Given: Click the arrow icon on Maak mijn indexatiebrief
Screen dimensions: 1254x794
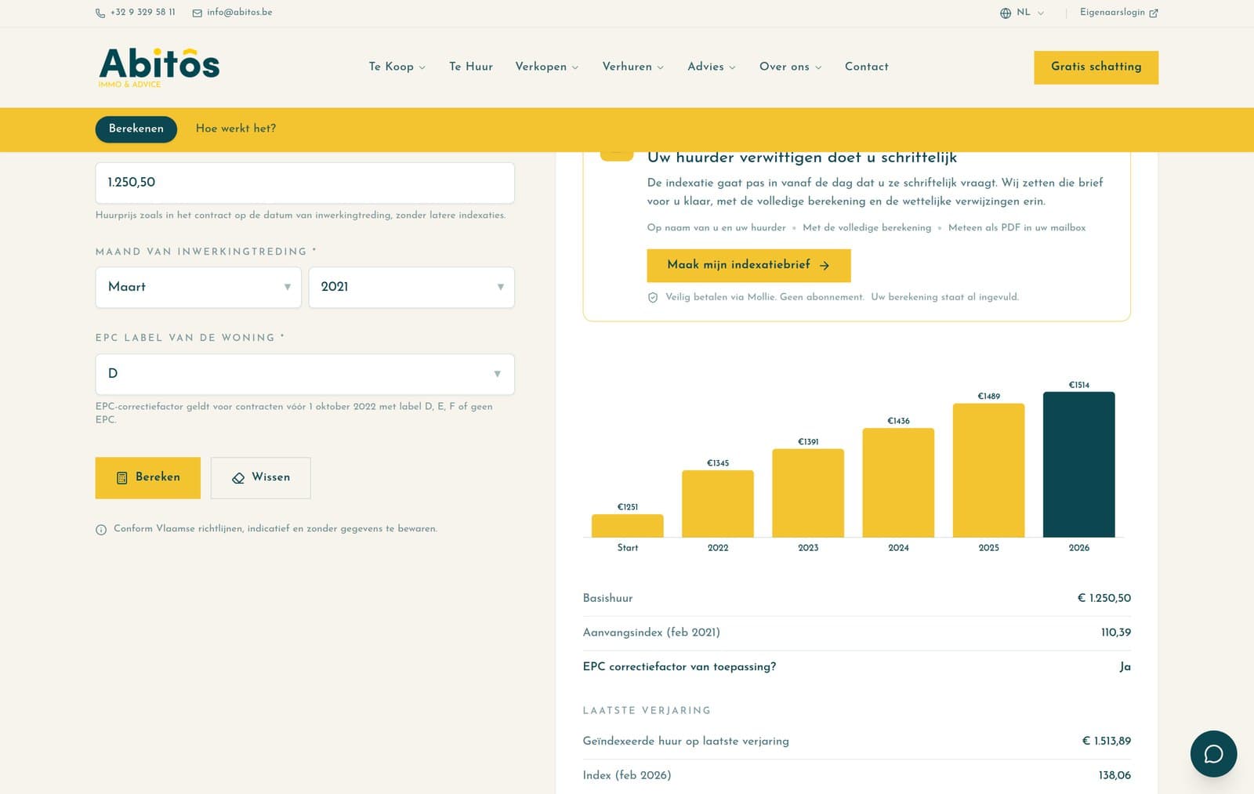Looking at the screenshot, I should tap(825, 266).
